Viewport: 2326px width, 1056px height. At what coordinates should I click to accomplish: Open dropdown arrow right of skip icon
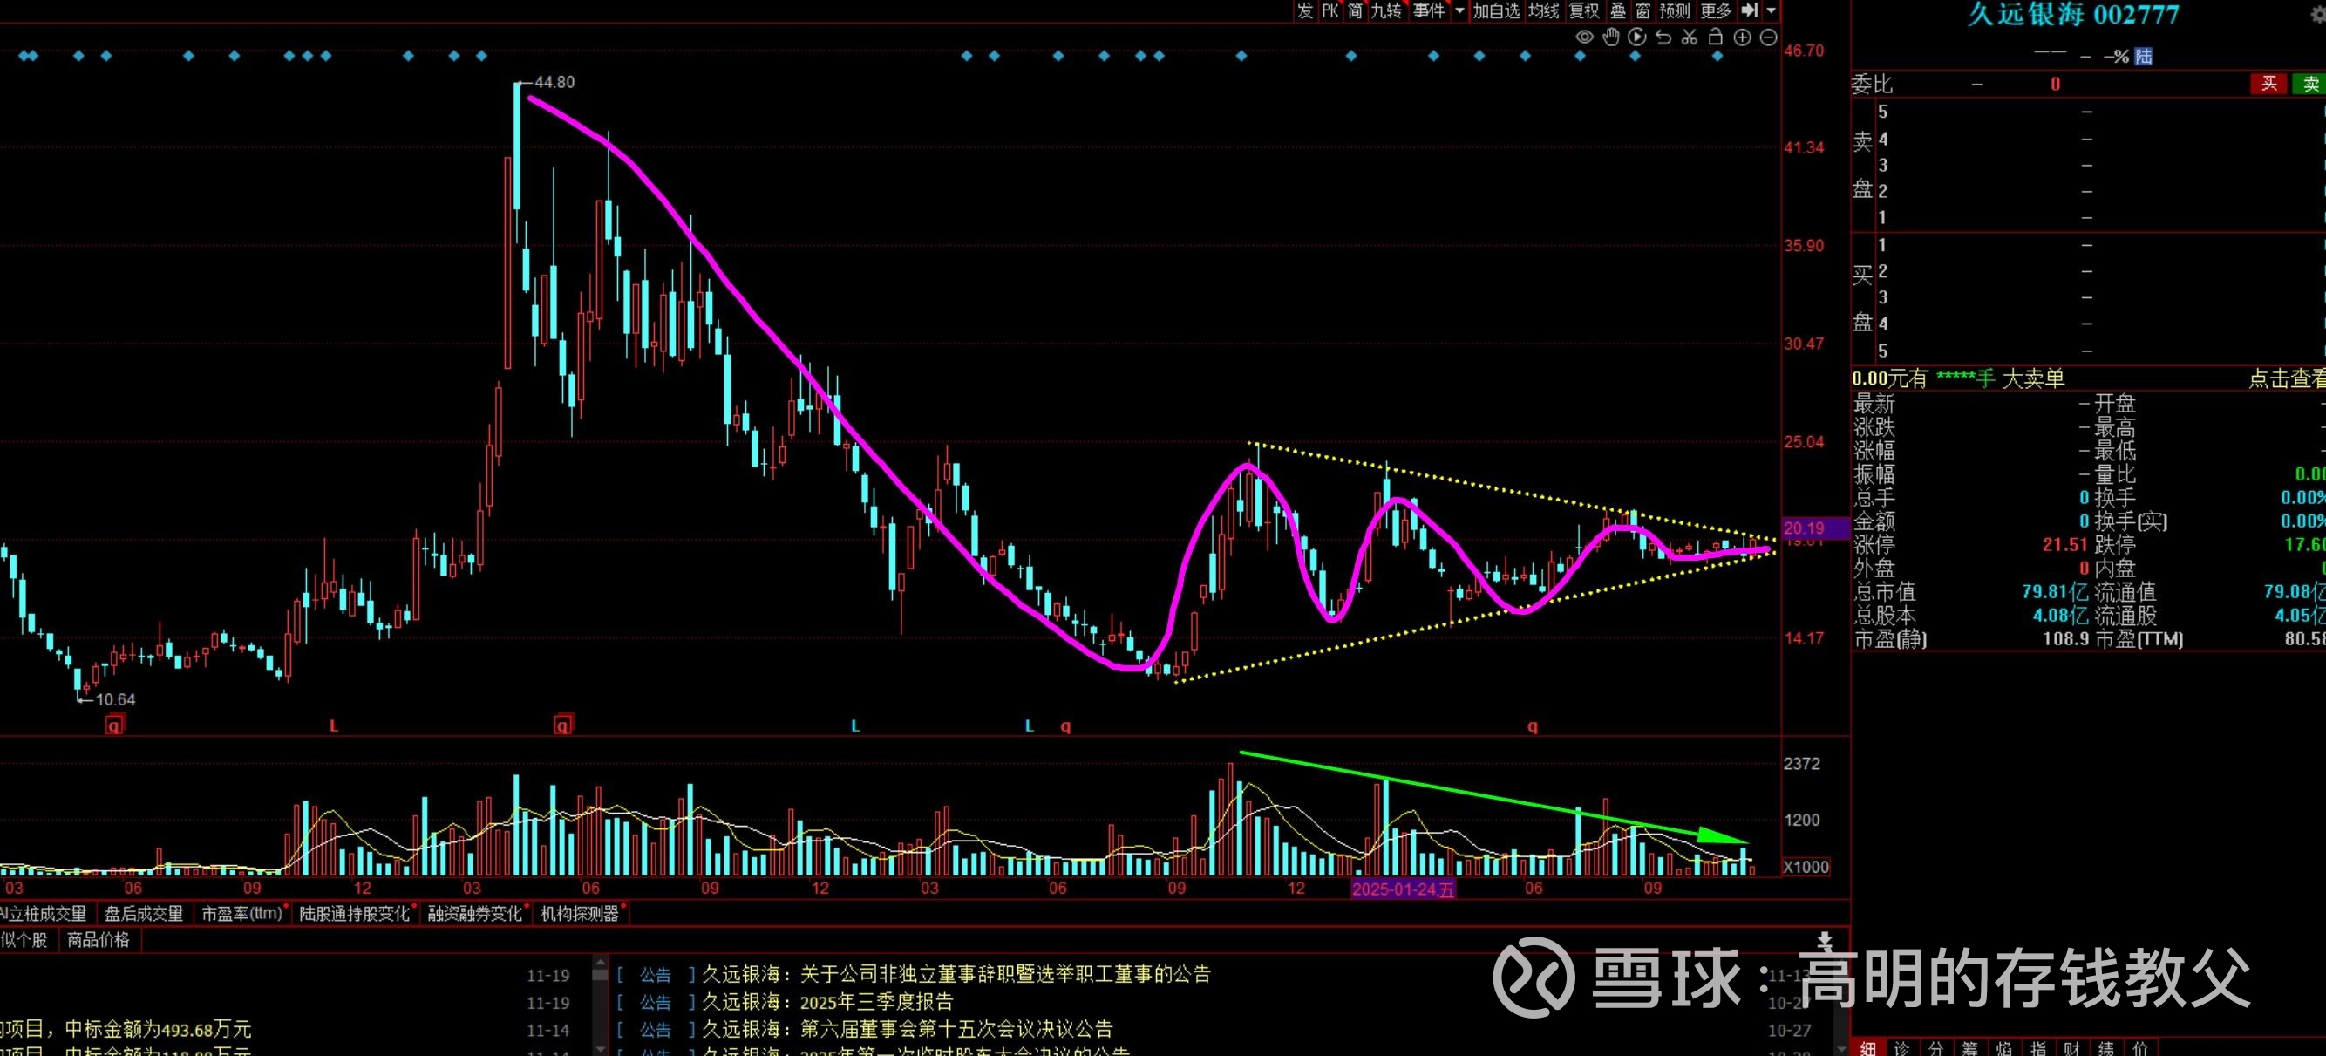tap(1771, 10)
